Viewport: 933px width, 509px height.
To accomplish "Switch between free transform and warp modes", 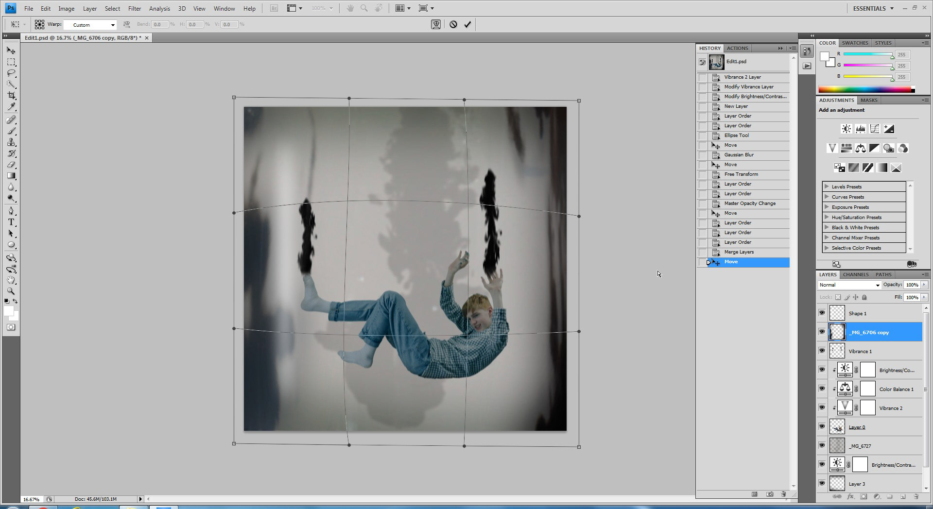I will (x=436, y=24).
